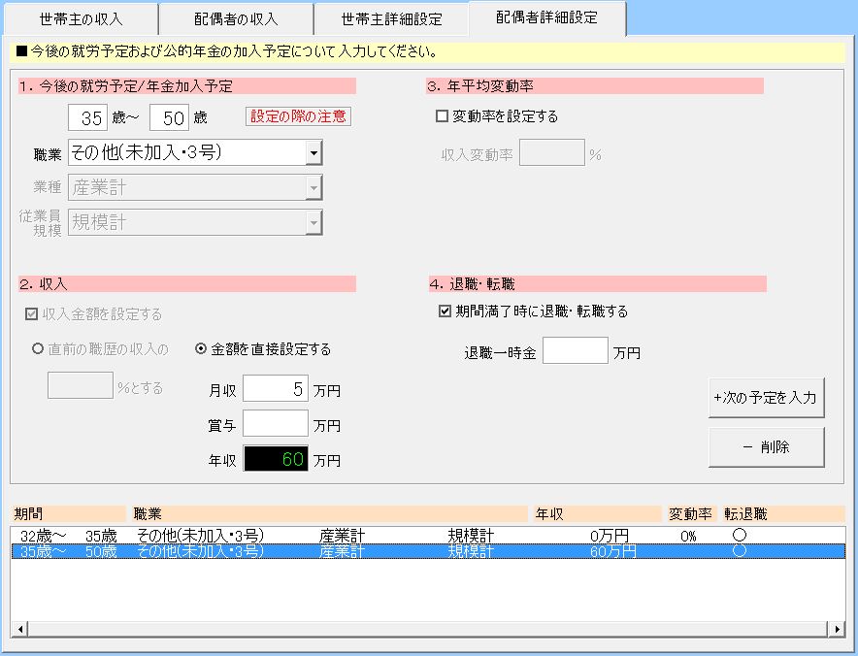The image size is (858, 656).
Task: Select 金額を直接設定する radio button
Action: (x=202, y=349)
